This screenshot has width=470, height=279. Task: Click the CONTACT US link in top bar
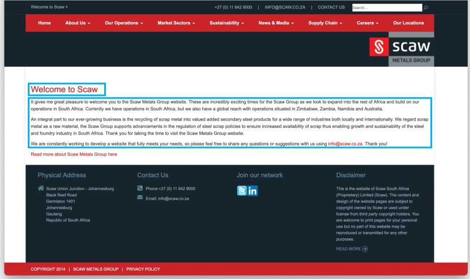(x=331, y=7)
